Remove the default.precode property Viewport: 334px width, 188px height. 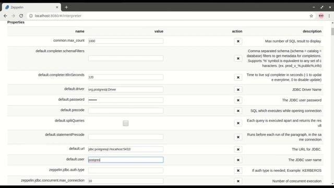(x=238, y=111)
